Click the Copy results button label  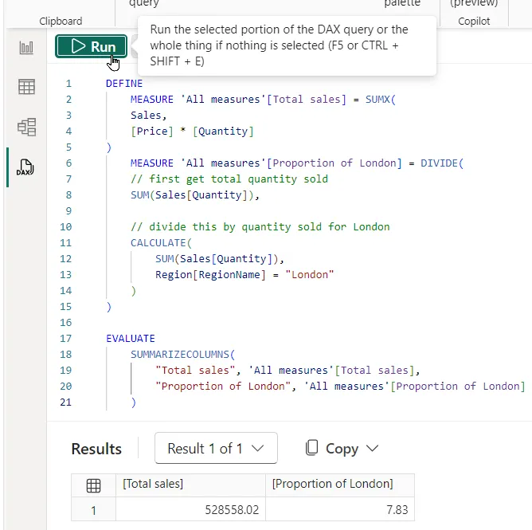[341, 449]
